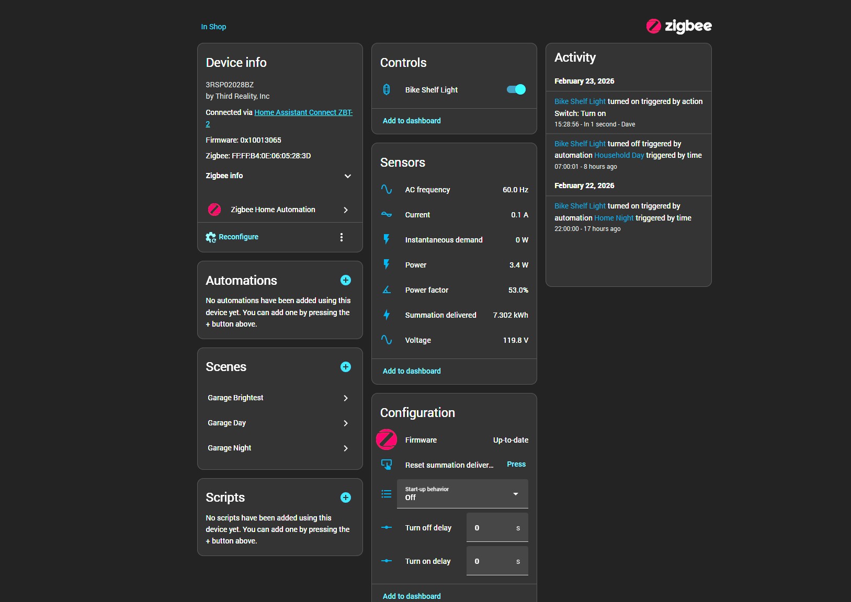851x602 pixels.
Task: Open Home Assistant Connect ZBT-2 link
Action: pos(303,112)
